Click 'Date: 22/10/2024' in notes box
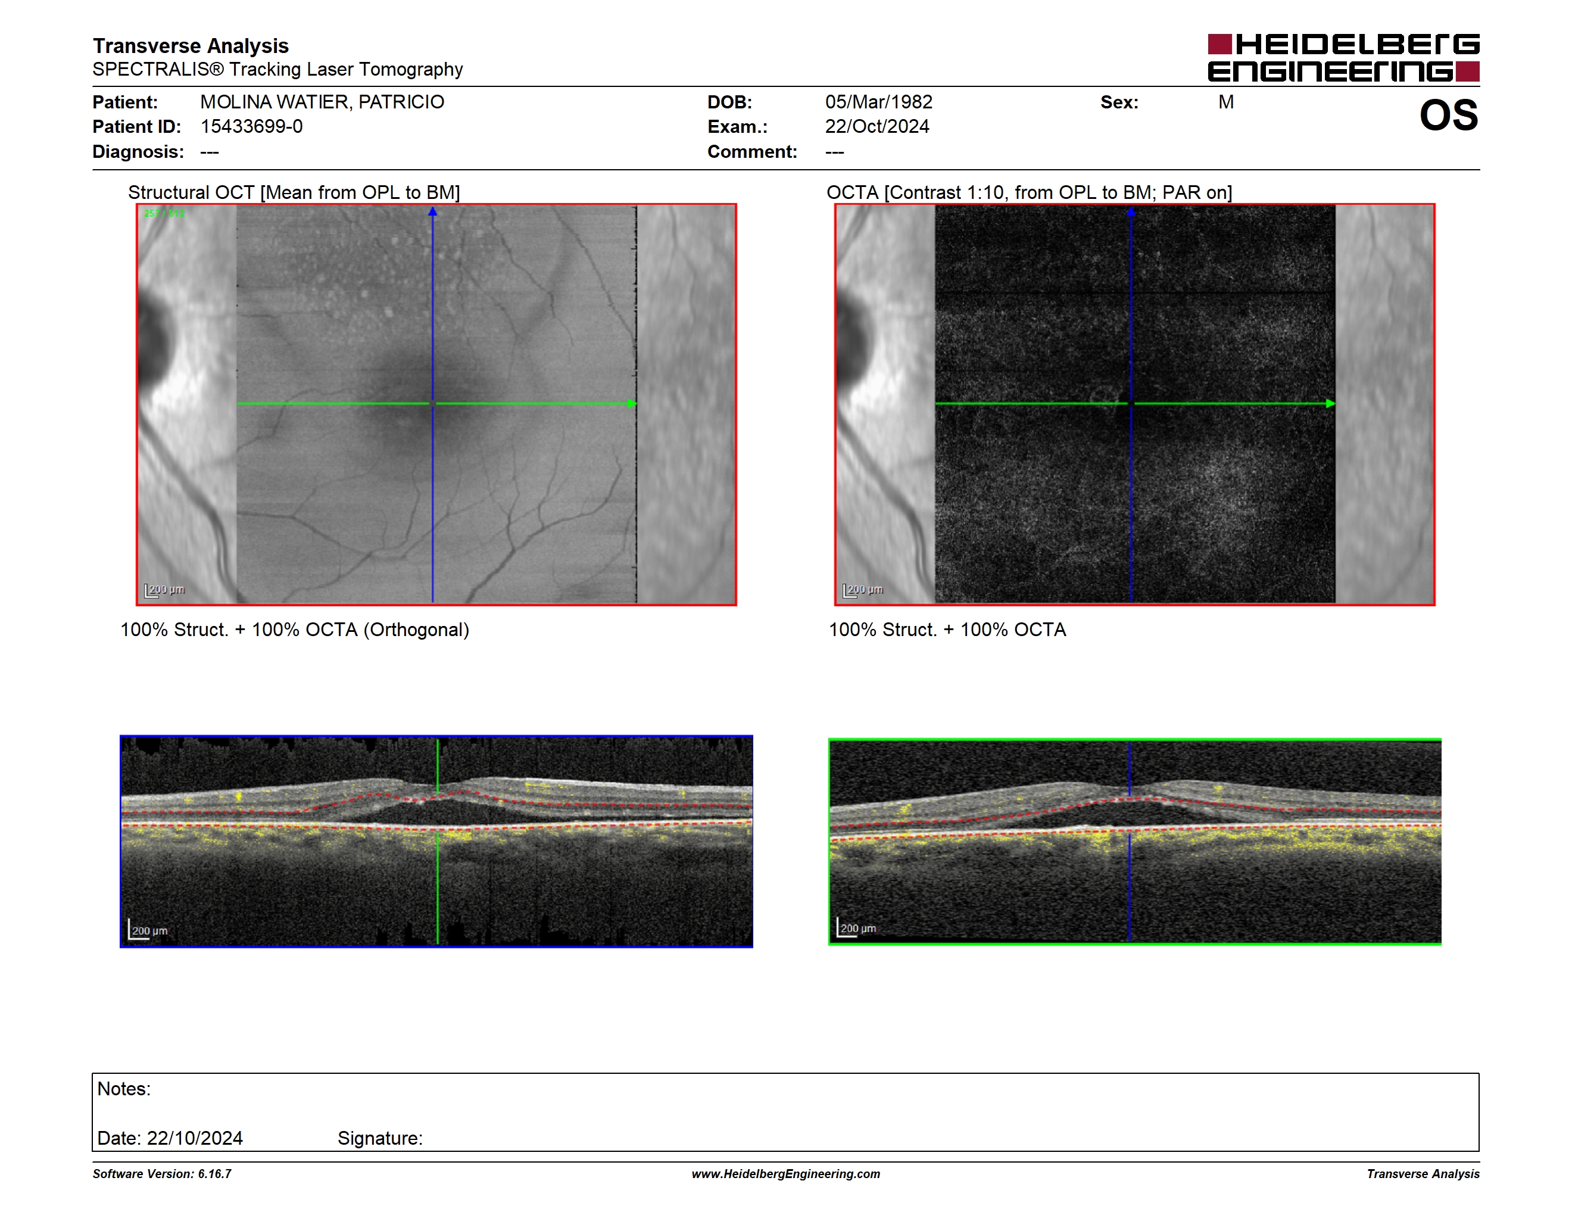The image size is (1572, 1215). click(170, 1138)
